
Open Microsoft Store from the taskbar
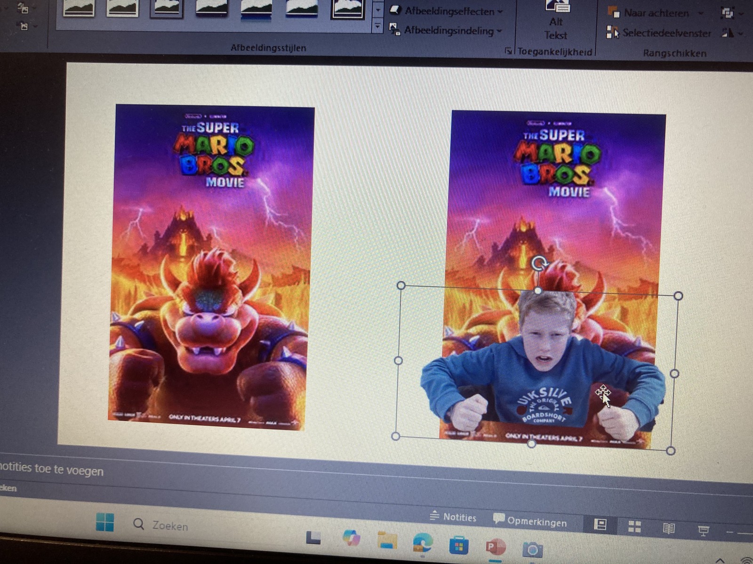[458, 546]
